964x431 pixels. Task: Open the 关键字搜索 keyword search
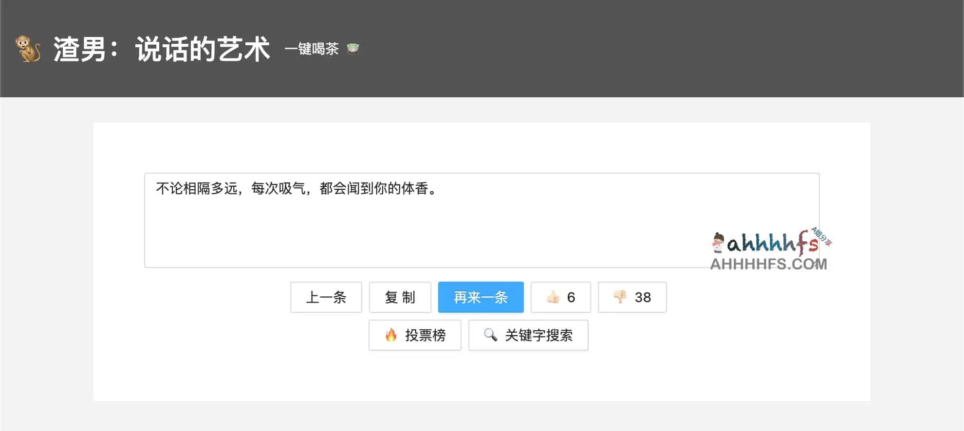click(528, 335)
